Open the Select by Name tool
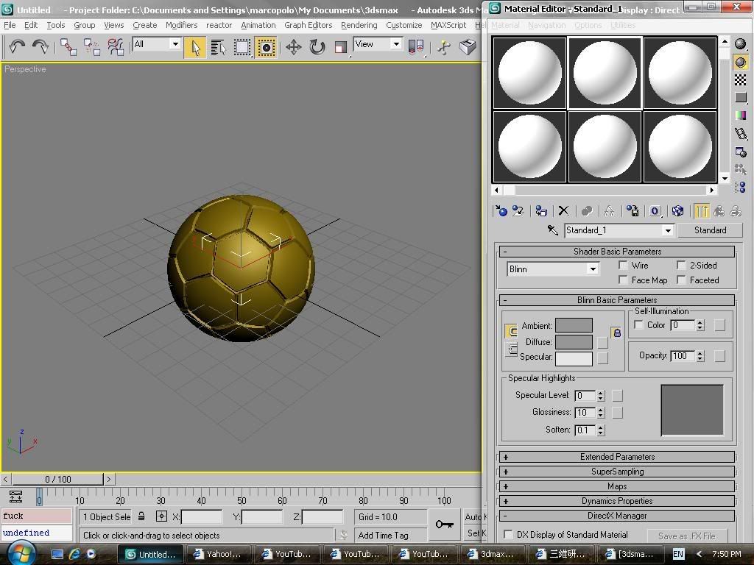 pyautogui.click(x=218, y=47)
